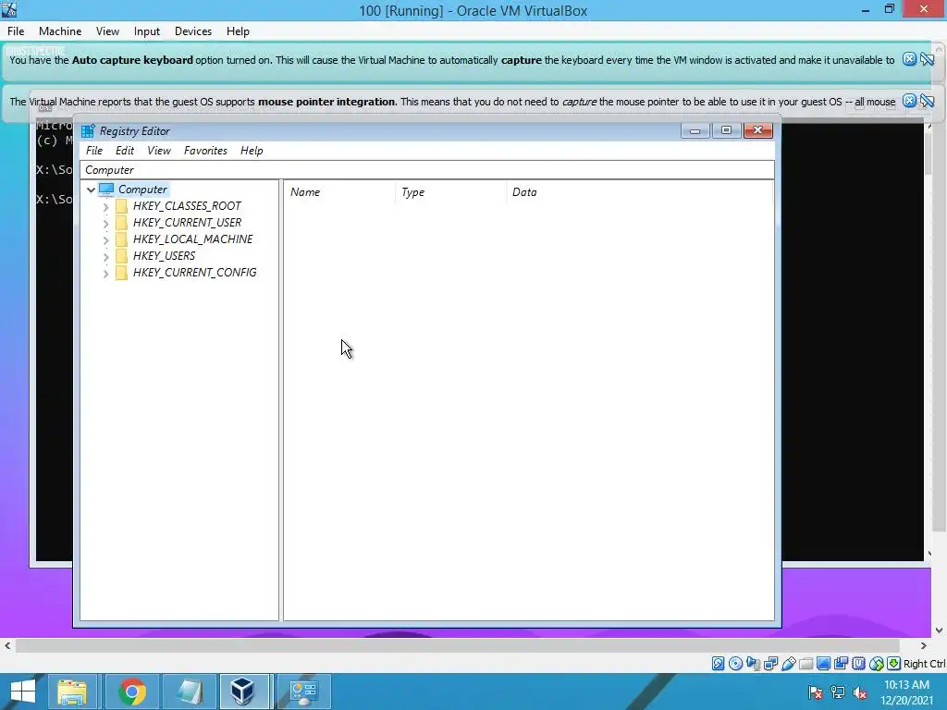Click the hard disk activity indicator icon
The height and width of the screenshot is (710, 947).
pyautogui.click(x=718, y=664)
